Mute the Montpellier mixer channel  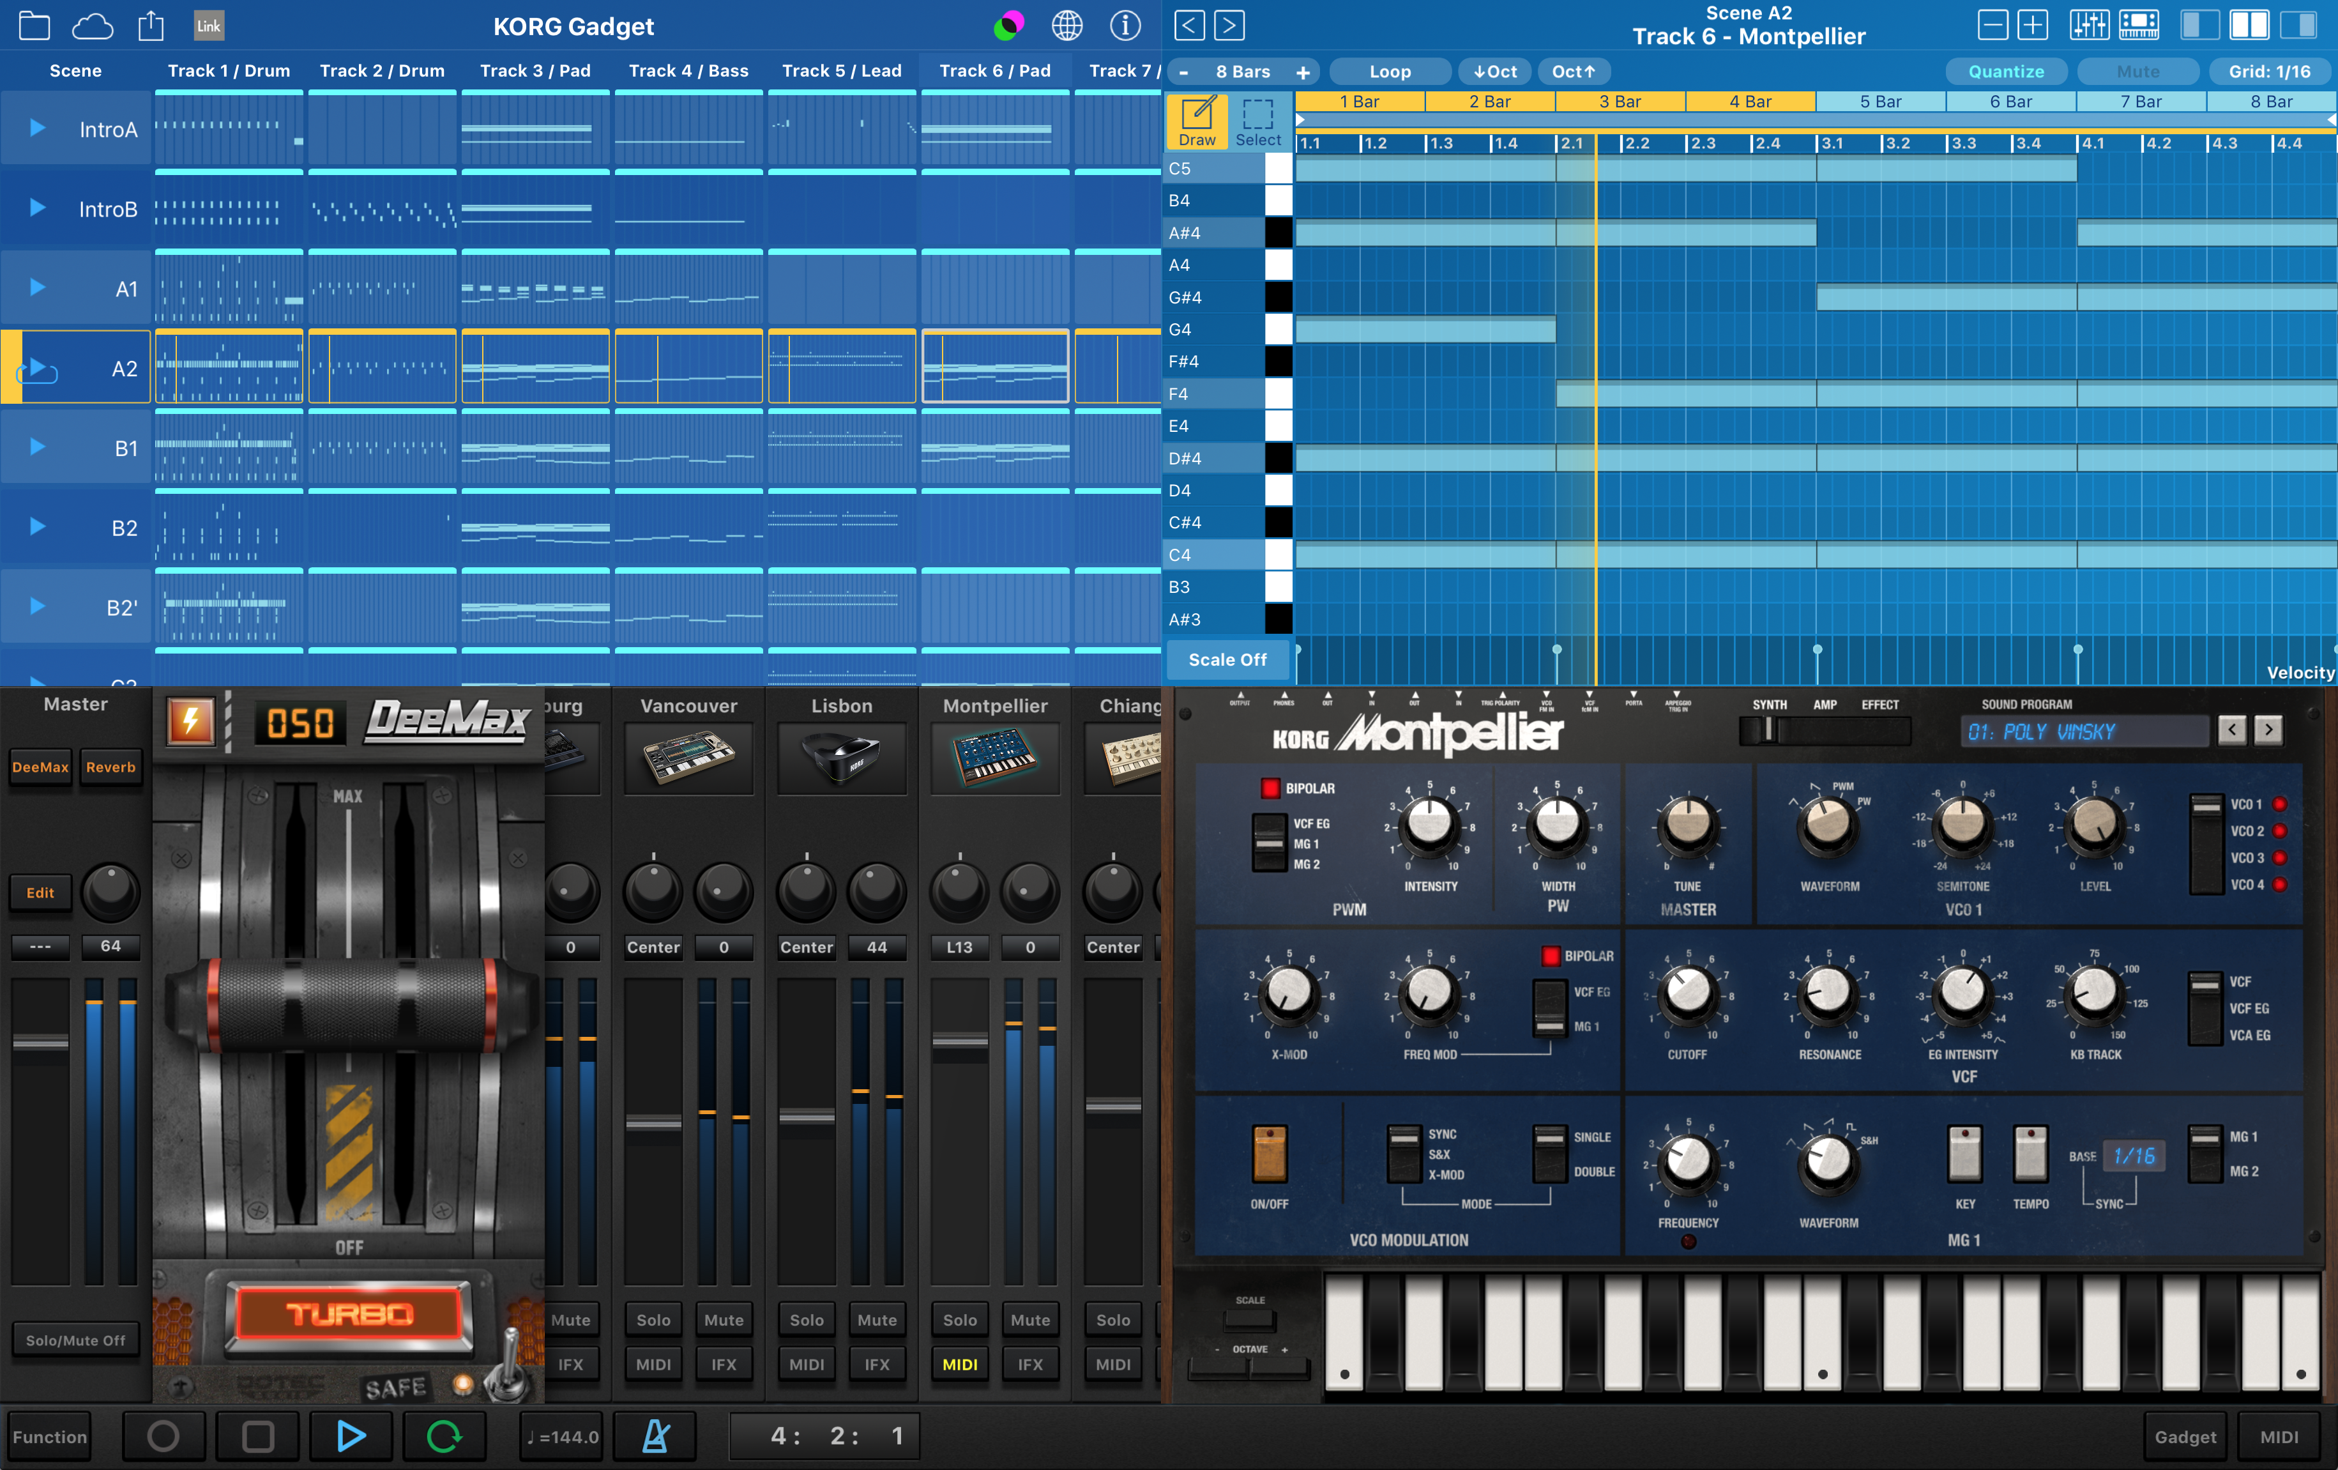coord(1030,1319)
